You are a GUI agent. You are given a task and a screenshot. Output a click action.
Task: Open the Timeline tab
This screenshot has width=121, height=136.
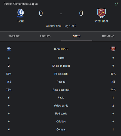(x=14, y=36)
